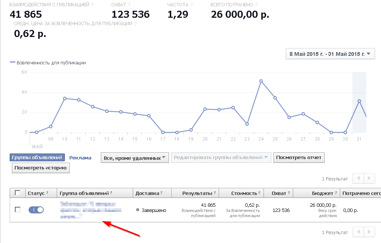Click 'Посмотреть историю' button

[x=41, y=168]
